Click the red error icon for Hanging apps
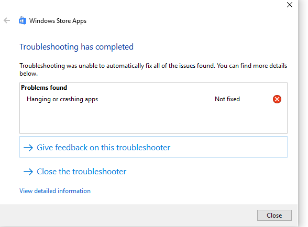Screen dimensions: 308x227 277,99
